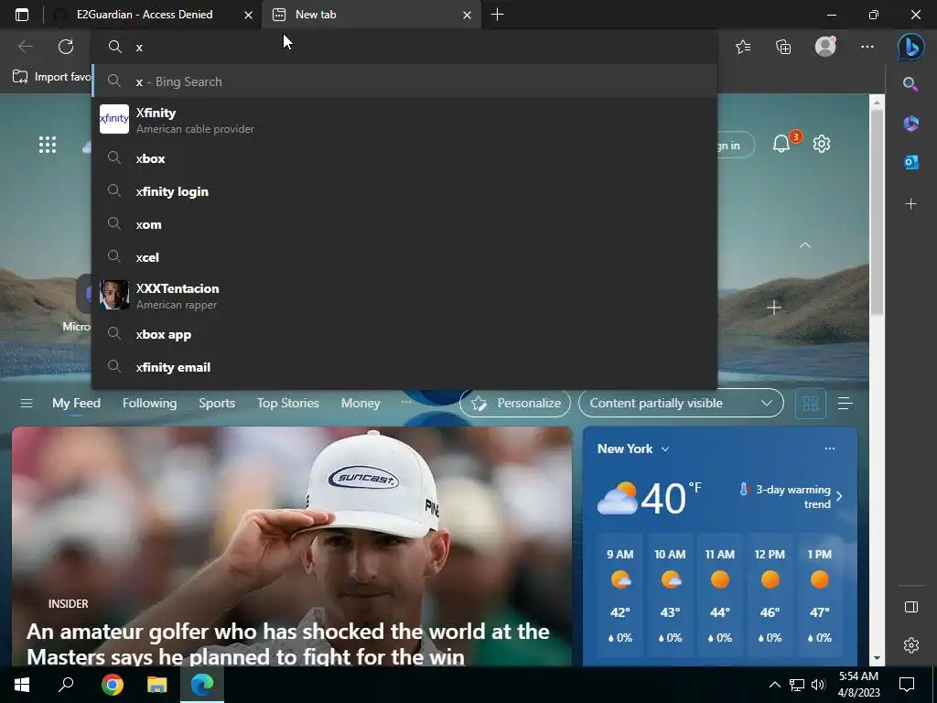
Task: Open page settings gear icon
Action: (x=822, y=144)
